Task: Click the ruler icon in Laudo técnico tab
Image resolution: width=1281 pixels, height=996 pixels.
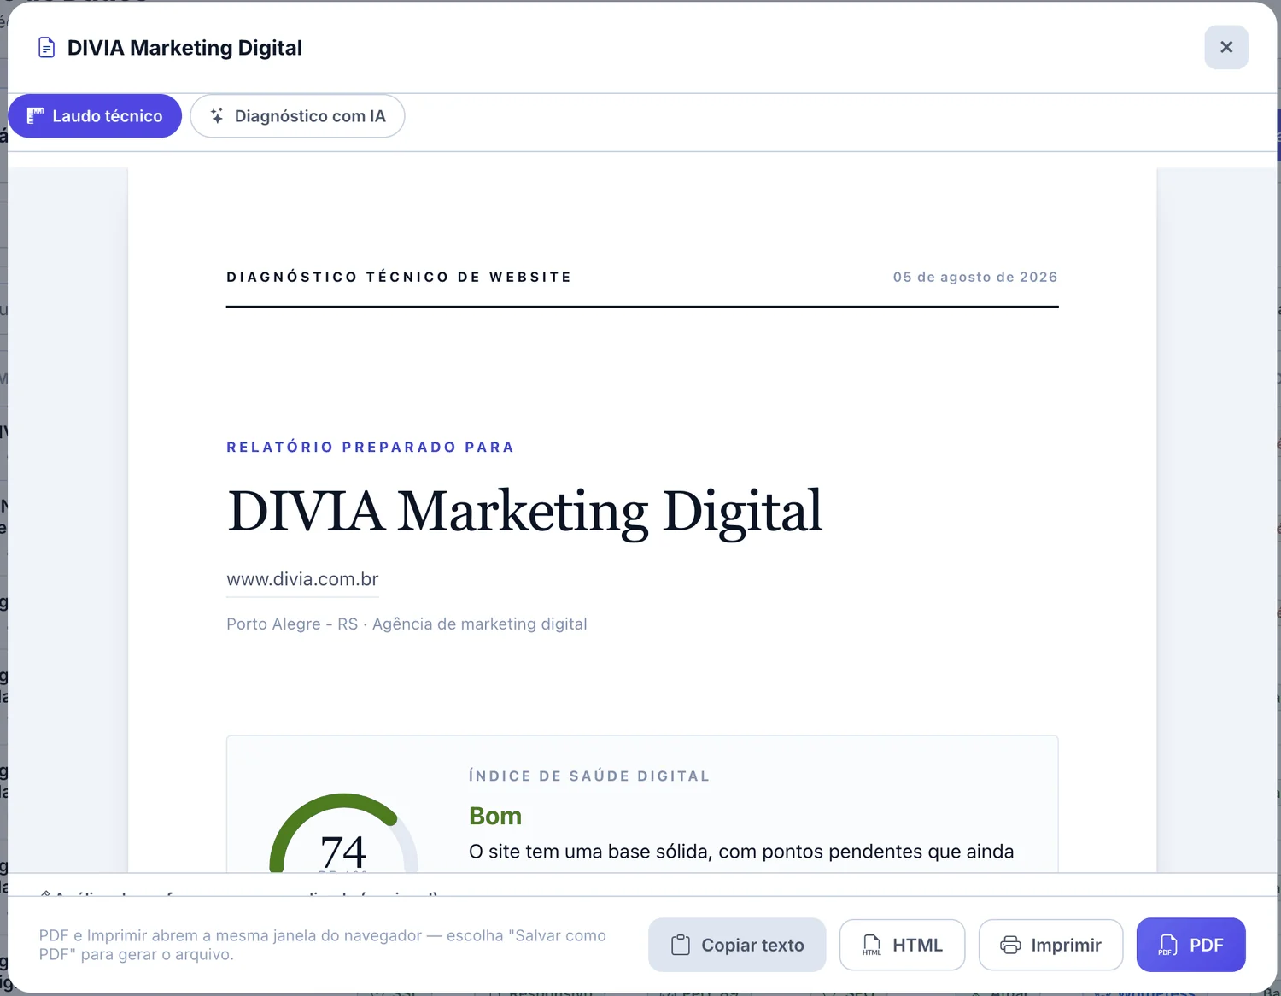Action: click(35, 116)
